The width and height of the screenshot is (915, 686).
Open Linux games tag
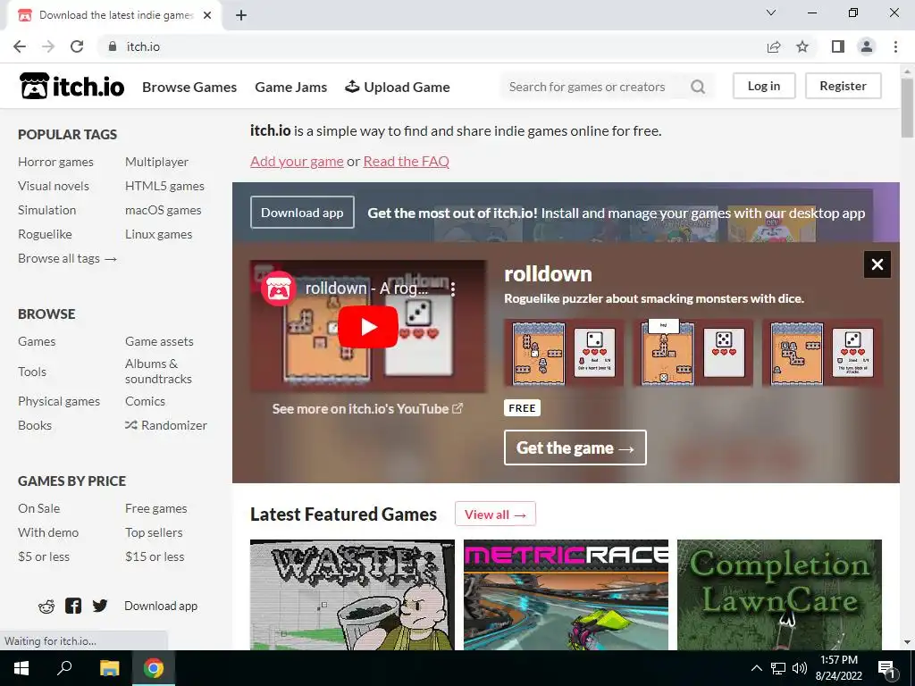(158, 234)
